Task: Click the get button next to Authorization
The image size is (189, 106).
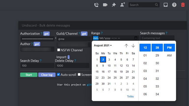Action: click(x=46, y=34)
